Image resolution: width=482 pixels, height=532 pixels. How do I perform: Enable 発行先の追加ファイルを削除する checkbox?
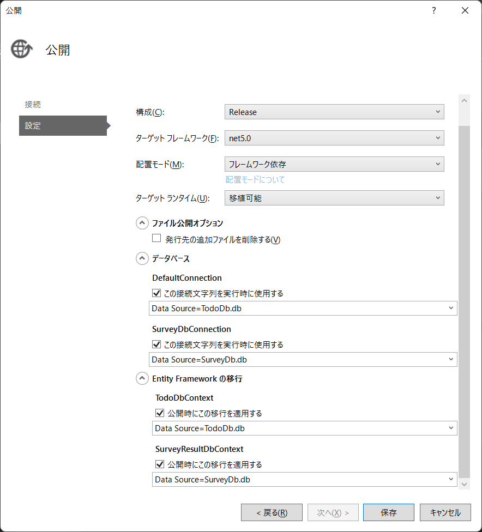[x=156, y=238]
